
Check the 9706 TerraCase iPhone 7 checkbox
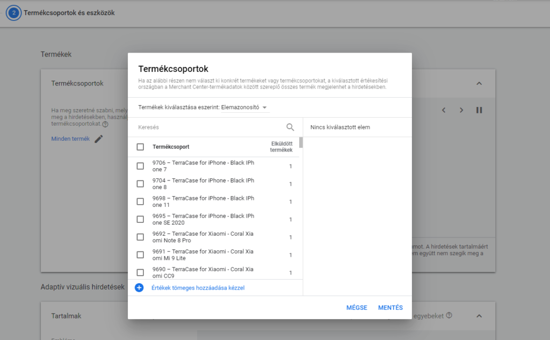pos(140,166)
